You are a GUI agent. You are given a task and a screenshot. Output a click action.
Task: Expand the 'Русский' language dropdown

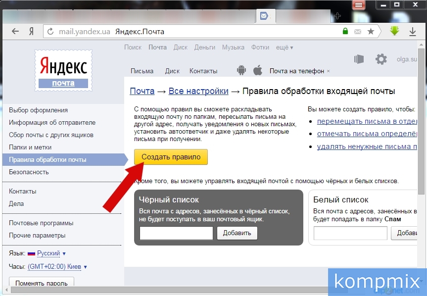coord(51,253)
